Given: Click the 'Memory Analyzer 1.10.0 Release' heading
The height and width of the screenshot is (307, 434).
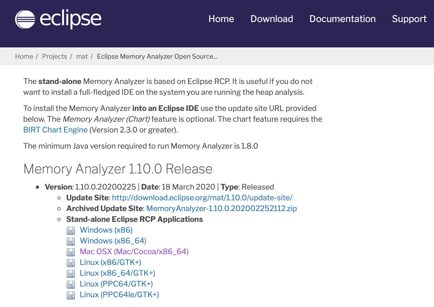Looking at the screenshot, I should 118,169.
